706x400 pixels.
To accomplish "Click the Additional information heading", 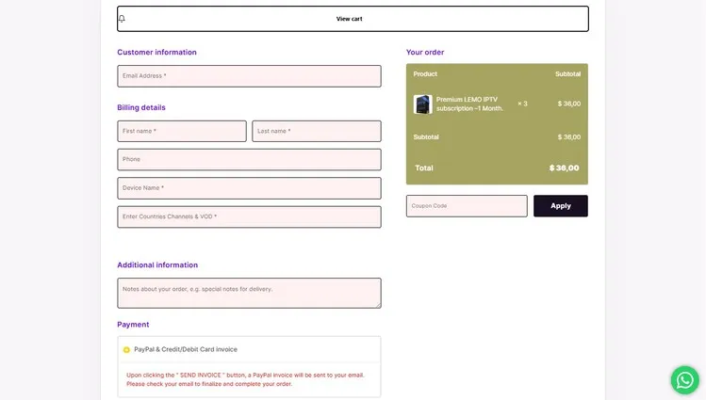I will [157, 265].
